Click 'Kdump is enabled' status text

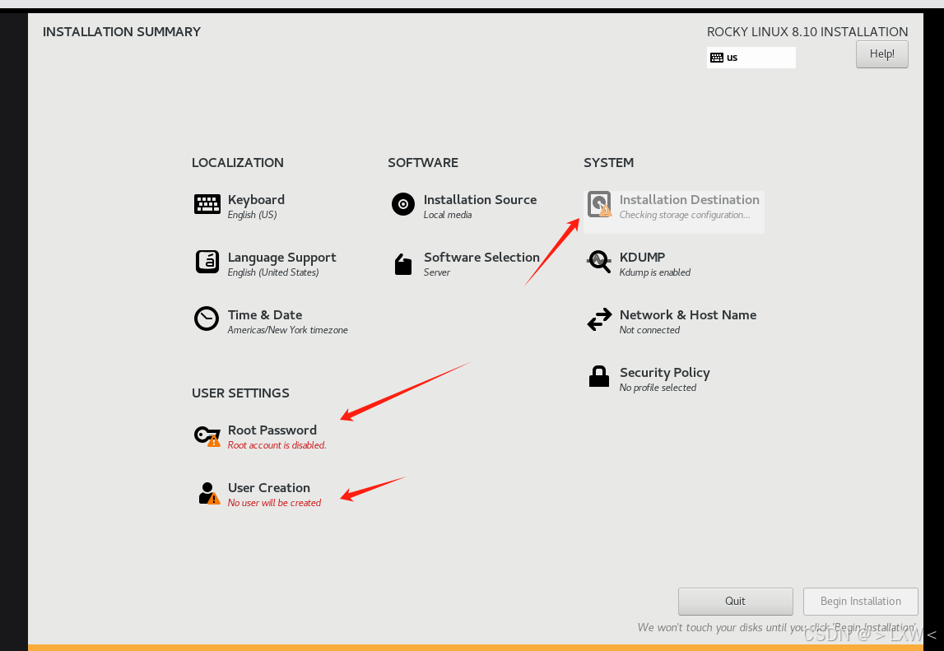[x=655, y=272]
